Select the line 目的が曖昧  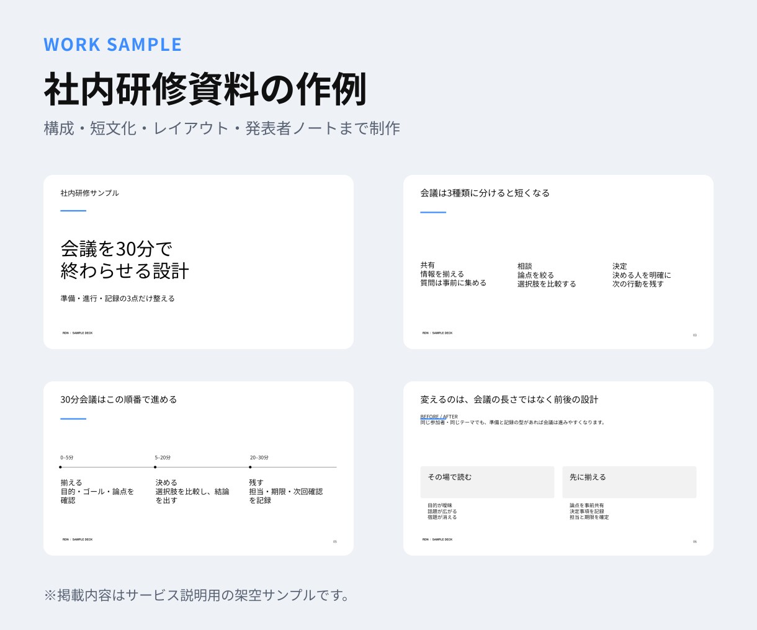pyautogui.click(x=440, y=505)
